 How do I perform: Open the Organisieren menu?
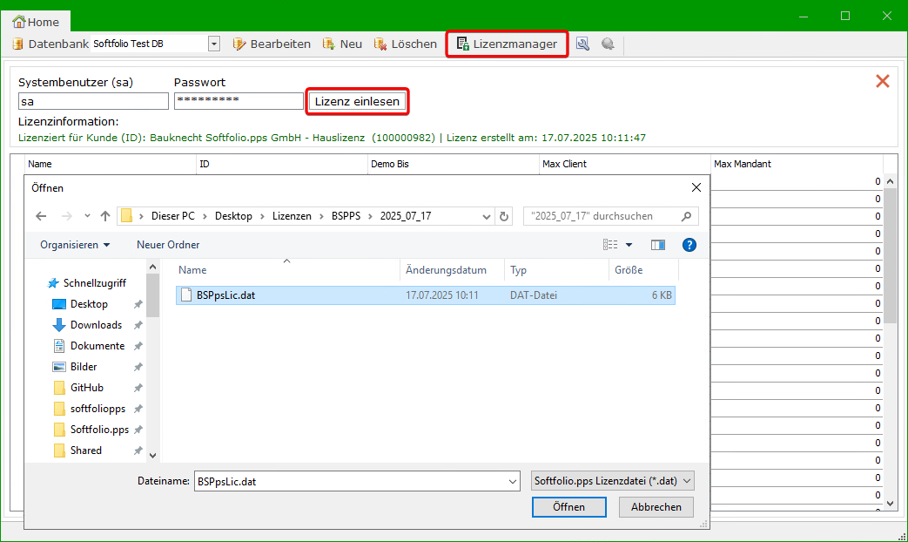point(75,245)
